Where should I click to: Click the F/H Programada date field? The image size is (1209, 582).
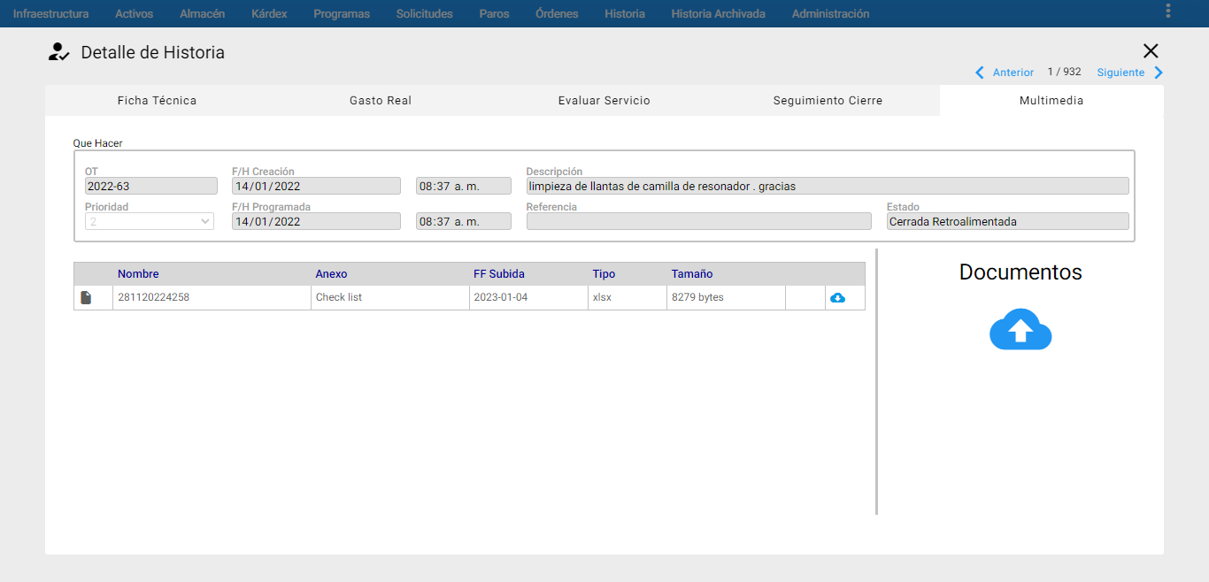coord(317,222)
